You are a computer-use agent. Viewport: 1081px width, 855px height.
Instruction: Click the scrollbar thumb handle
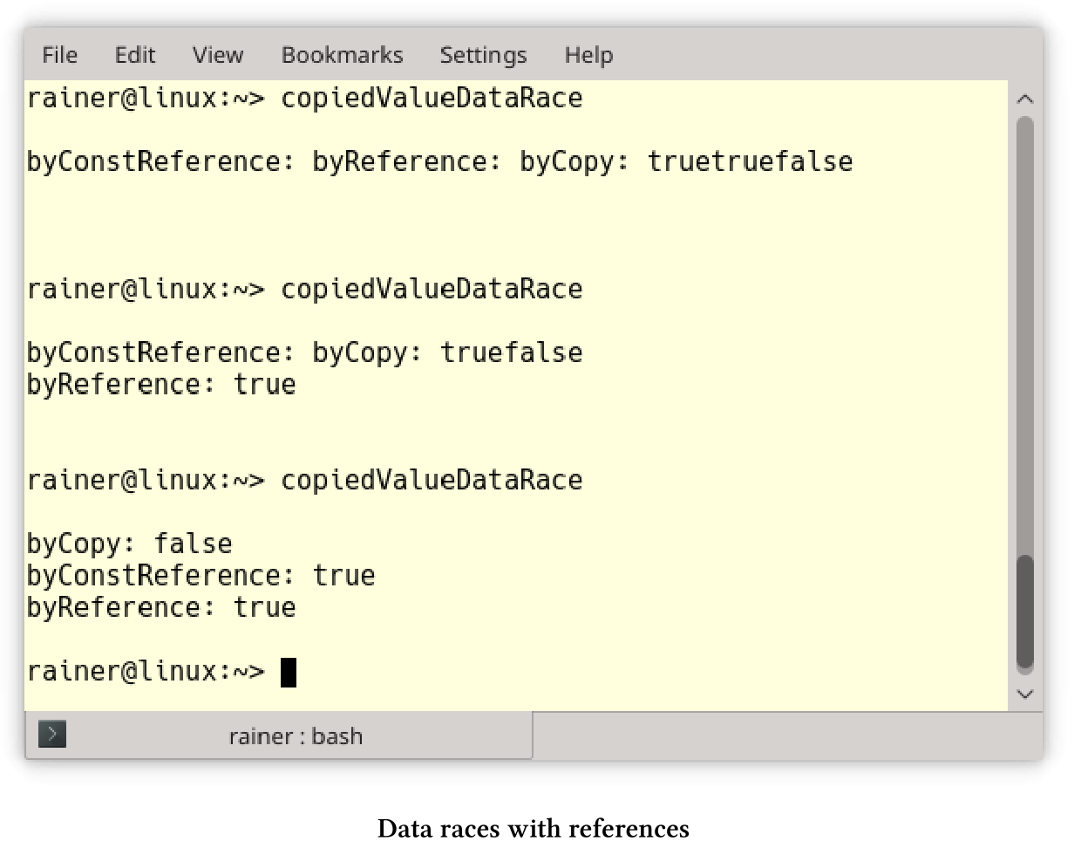pyautogui.click(x=1025, y=613)
